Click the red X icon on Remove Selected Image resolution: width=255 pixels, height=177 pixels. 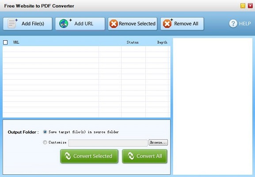114,24
